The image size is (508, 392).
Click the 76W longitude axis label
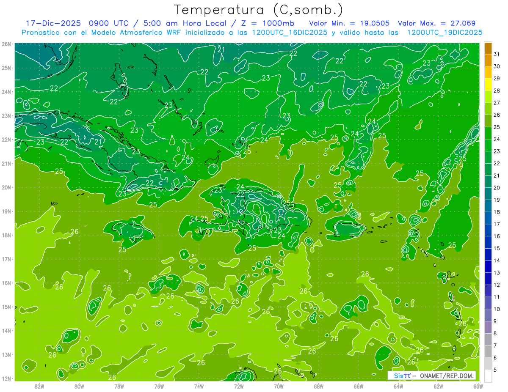159,386
